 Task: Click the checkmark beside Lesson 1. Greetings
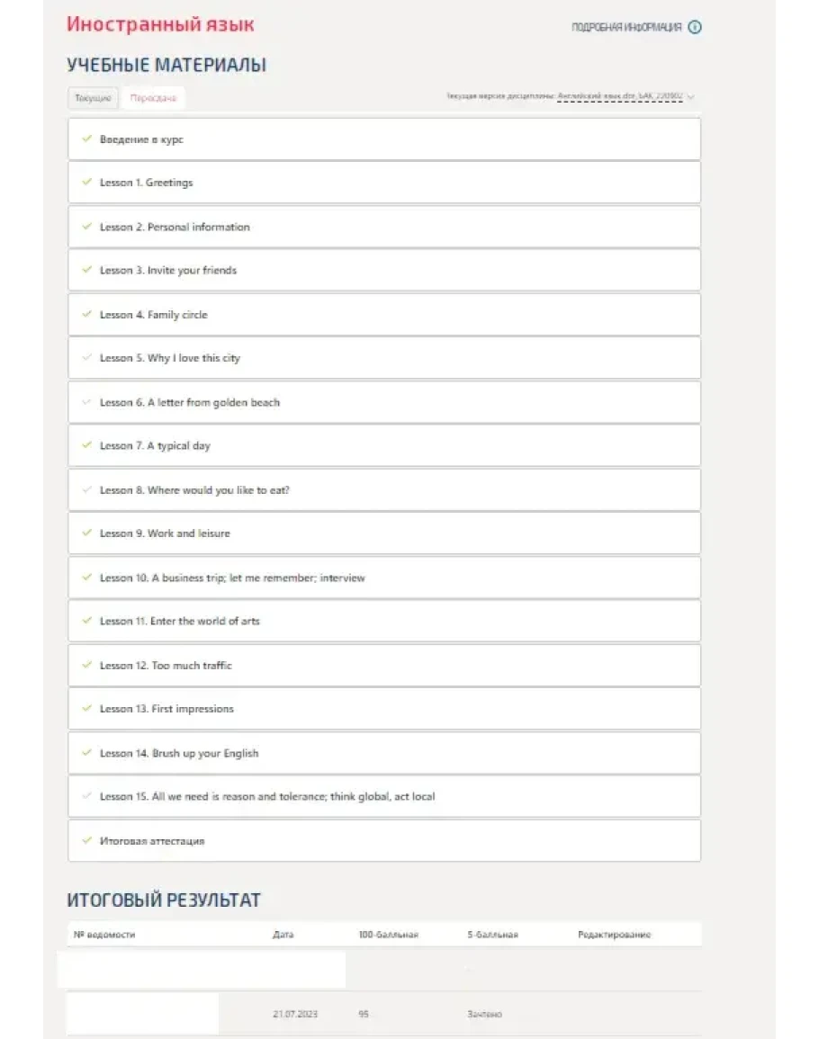point(86,183)
